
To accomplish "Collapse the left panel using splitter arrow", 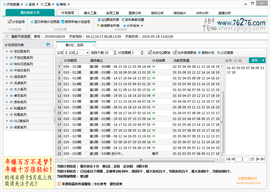I will pyautogui.click(x=55, y=111).
